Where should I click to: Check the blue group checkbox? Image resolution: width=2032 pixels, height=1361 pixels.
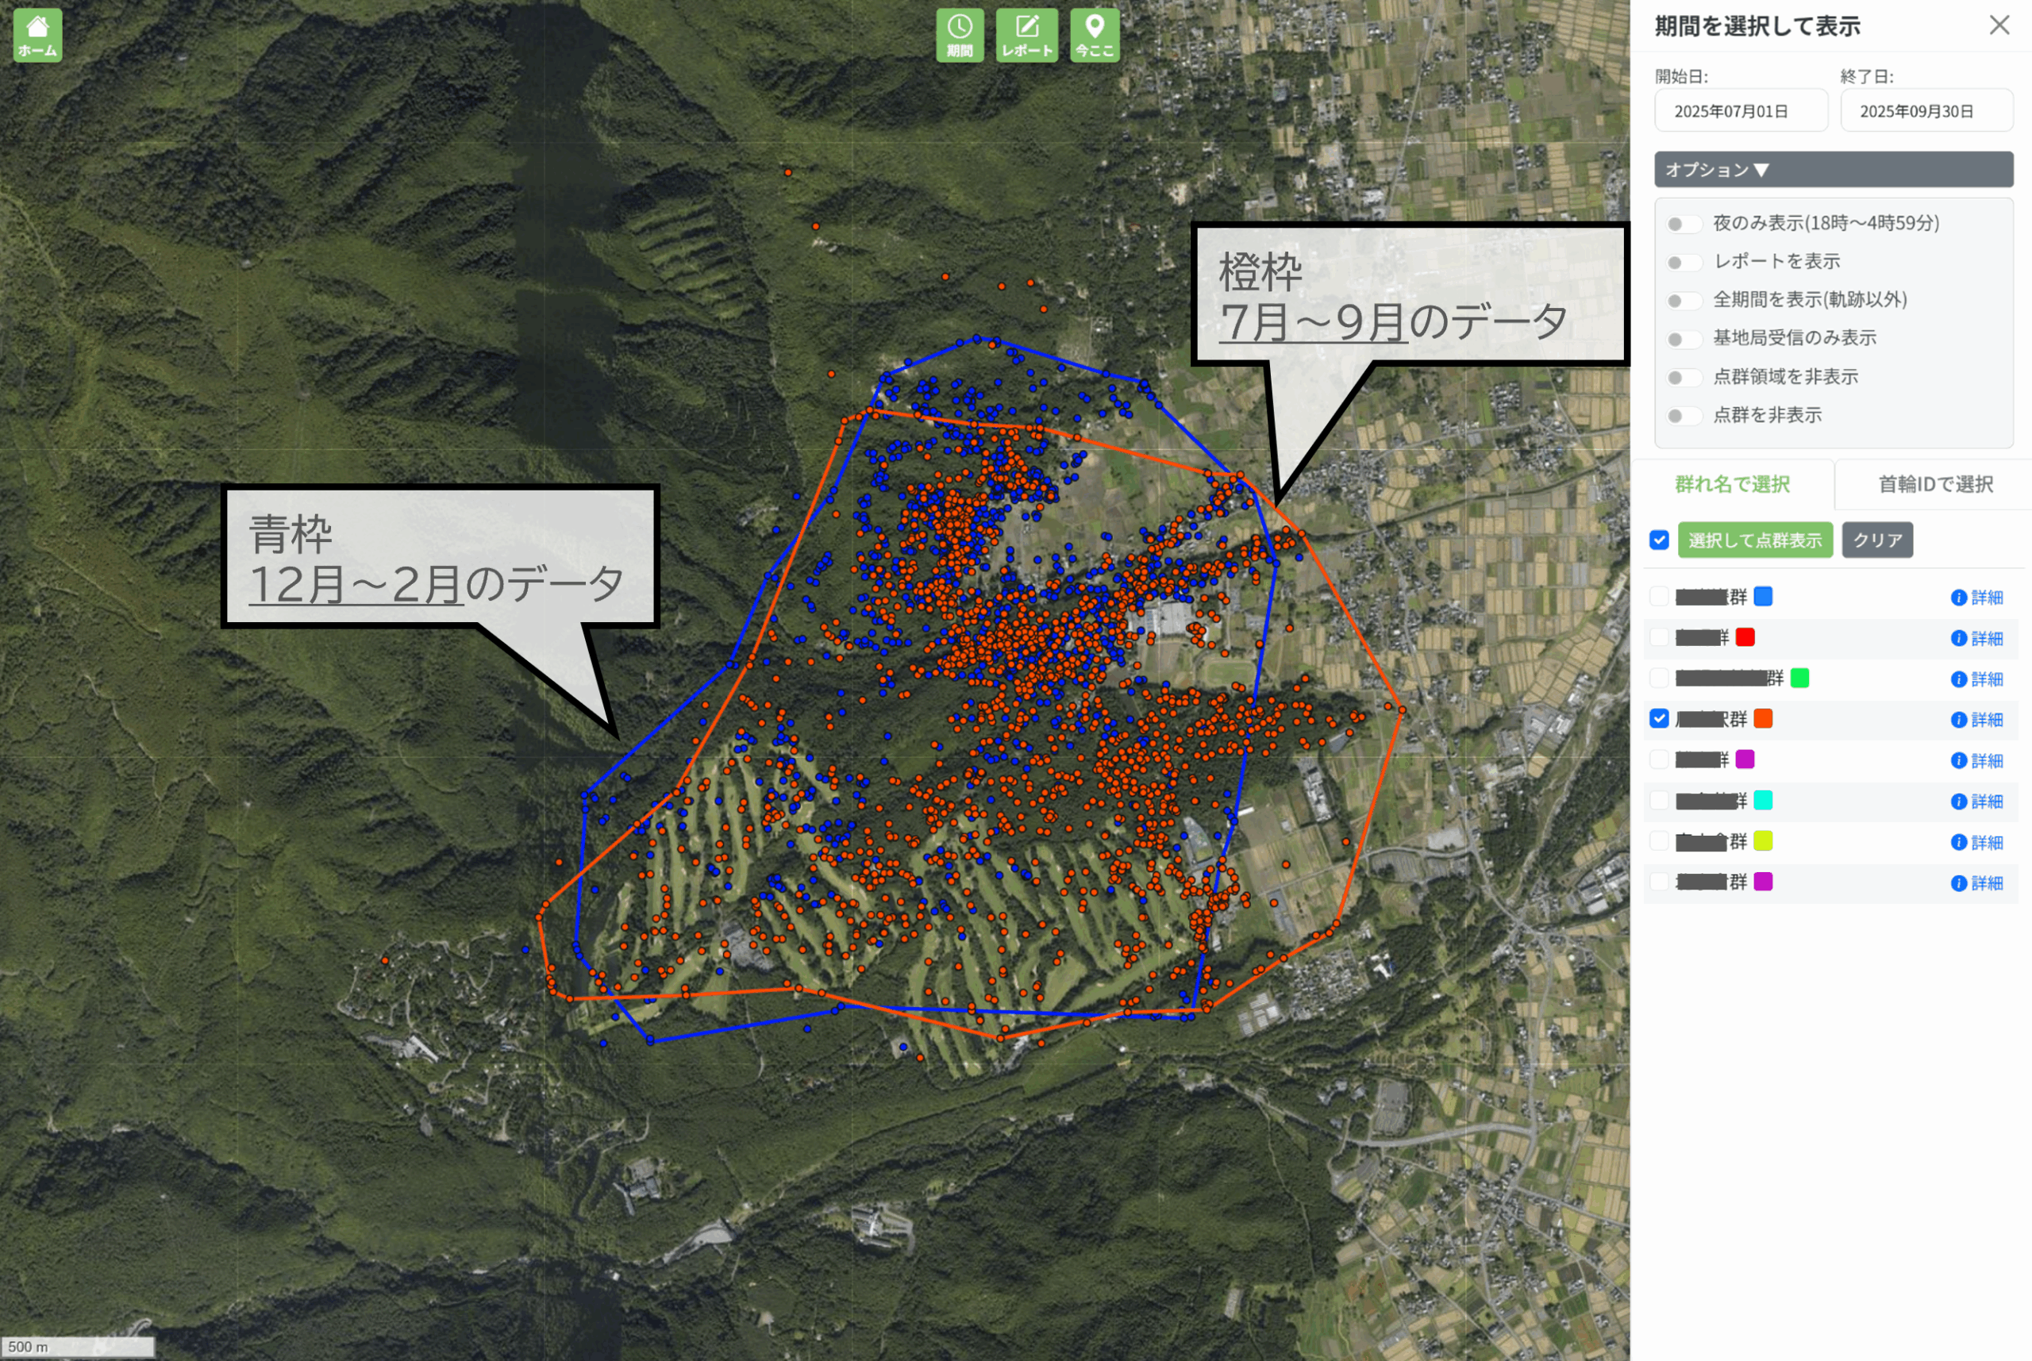tap(1659, 596)
